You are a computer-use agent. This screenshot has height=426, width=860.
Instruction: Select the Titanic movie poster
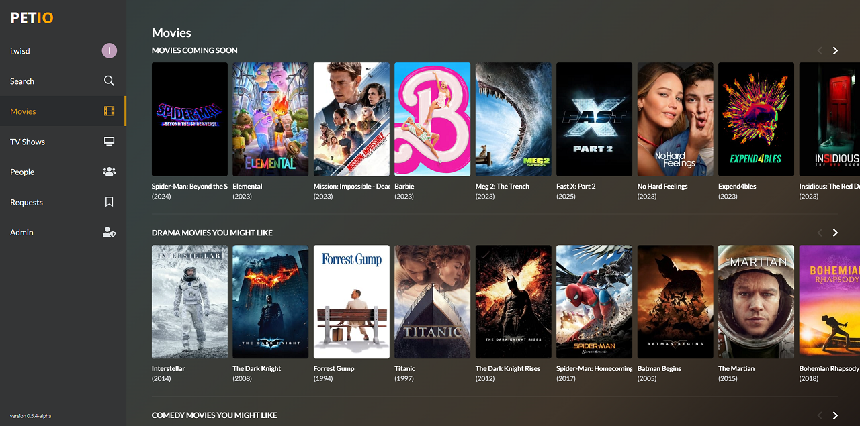point(432,301)
